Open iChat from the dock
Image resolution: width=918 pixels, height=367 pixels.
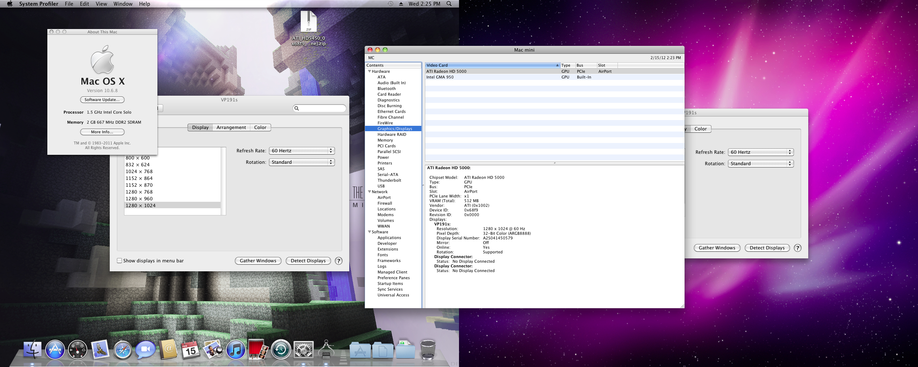pos(145,349)
